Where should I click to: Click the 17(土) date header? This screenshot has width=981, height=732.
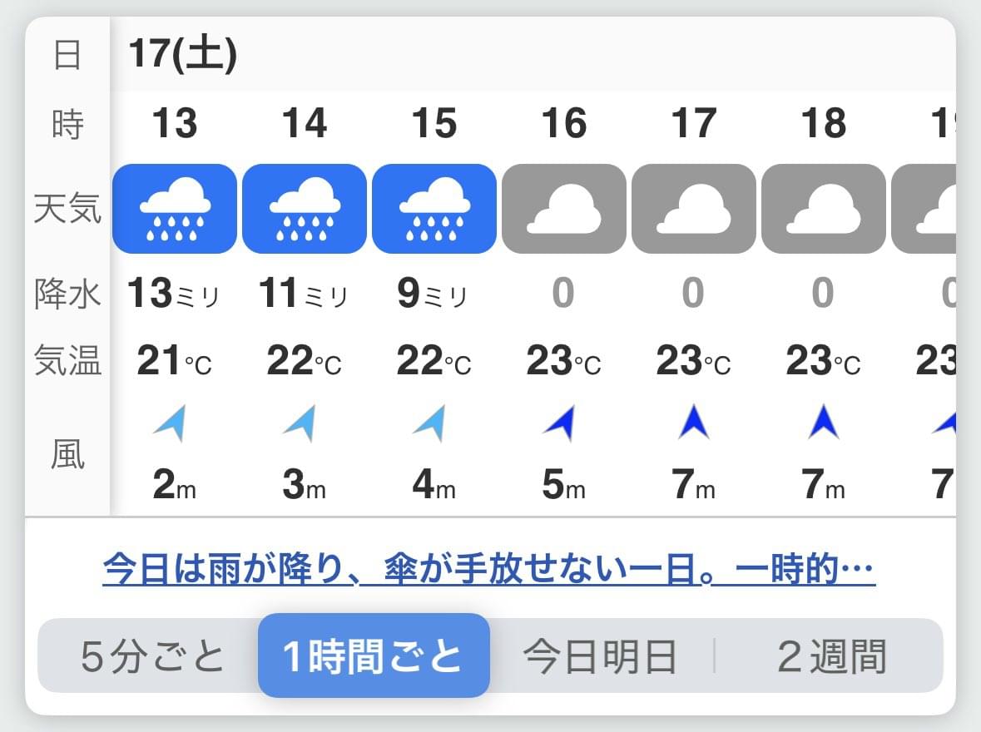(183, 54)
